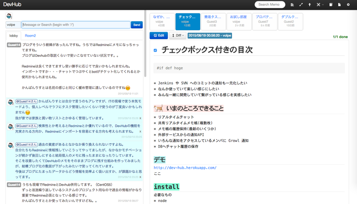Click the 'install' heading
The image size is (357, 204).
(167, 187)
